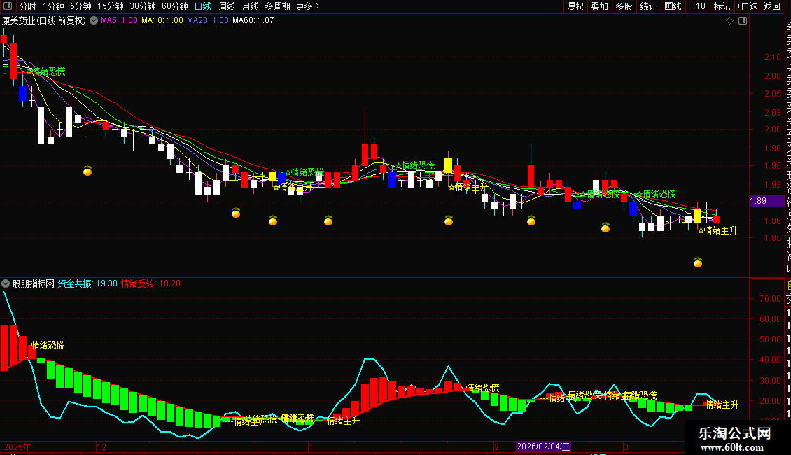The width and height of the screenshot is (791, 455).
Task: Click the 情绪反转: 18.20 value
Action: 150,284
